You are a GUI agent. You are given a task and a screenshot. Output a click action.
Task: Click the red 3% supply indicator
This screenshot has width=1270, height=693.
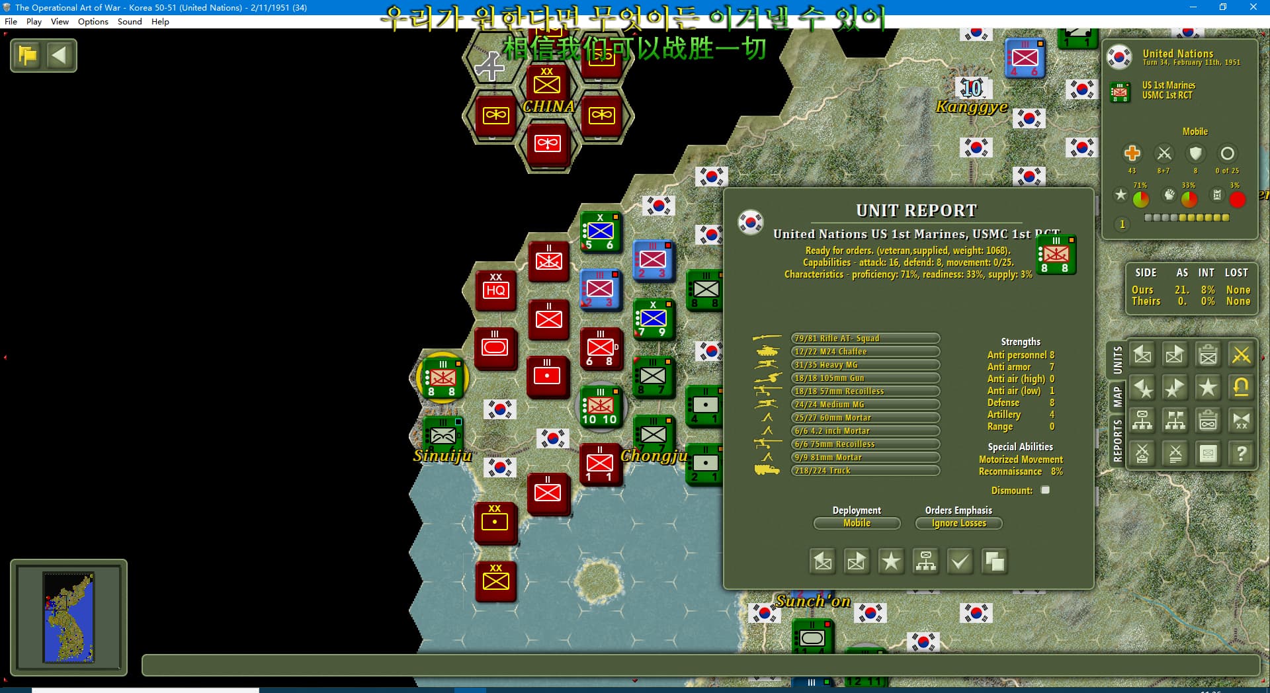(x=1237, y=199)
